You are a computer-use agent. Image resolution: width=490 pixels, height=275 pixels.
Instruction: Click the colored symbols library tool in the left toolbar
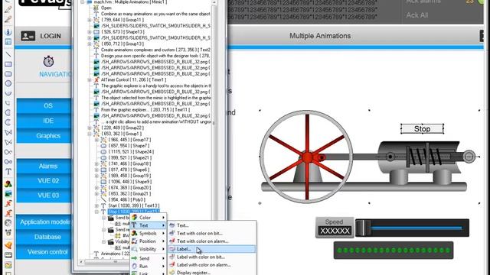pyautogui.click(x=8, y=184)
